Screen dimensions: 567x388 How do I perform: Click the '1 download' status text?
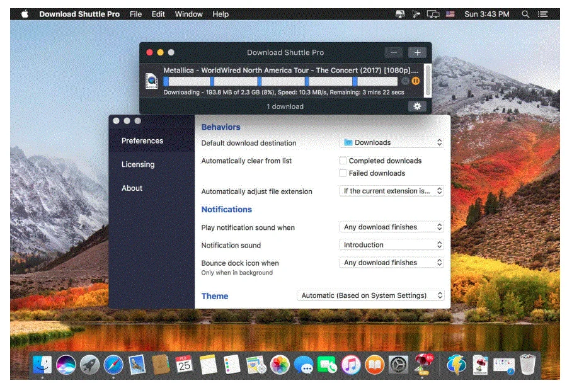(285, 106)
